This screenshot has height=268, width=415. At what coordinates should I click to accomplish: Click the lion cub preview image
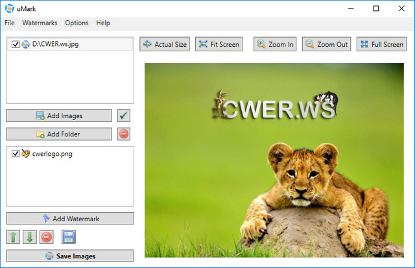click(275, 160)
